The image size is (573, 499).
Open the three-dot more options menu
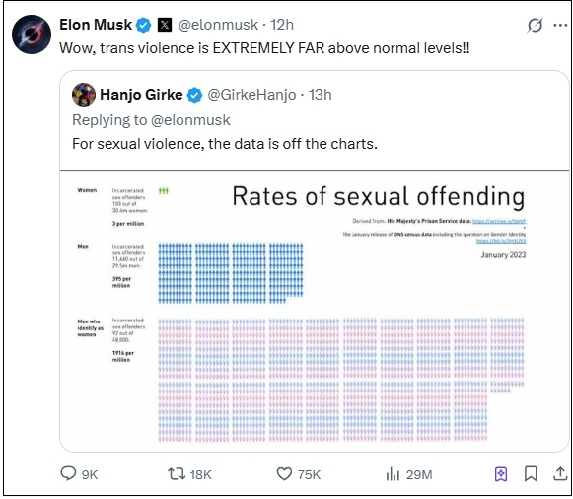[x=560, y=26]
